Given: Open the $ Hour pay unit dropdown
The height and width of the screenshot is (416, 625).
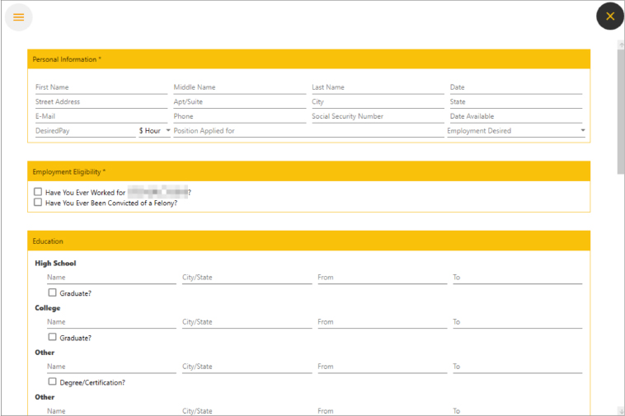Looking at the screenshot, I should tap(154, 131).
